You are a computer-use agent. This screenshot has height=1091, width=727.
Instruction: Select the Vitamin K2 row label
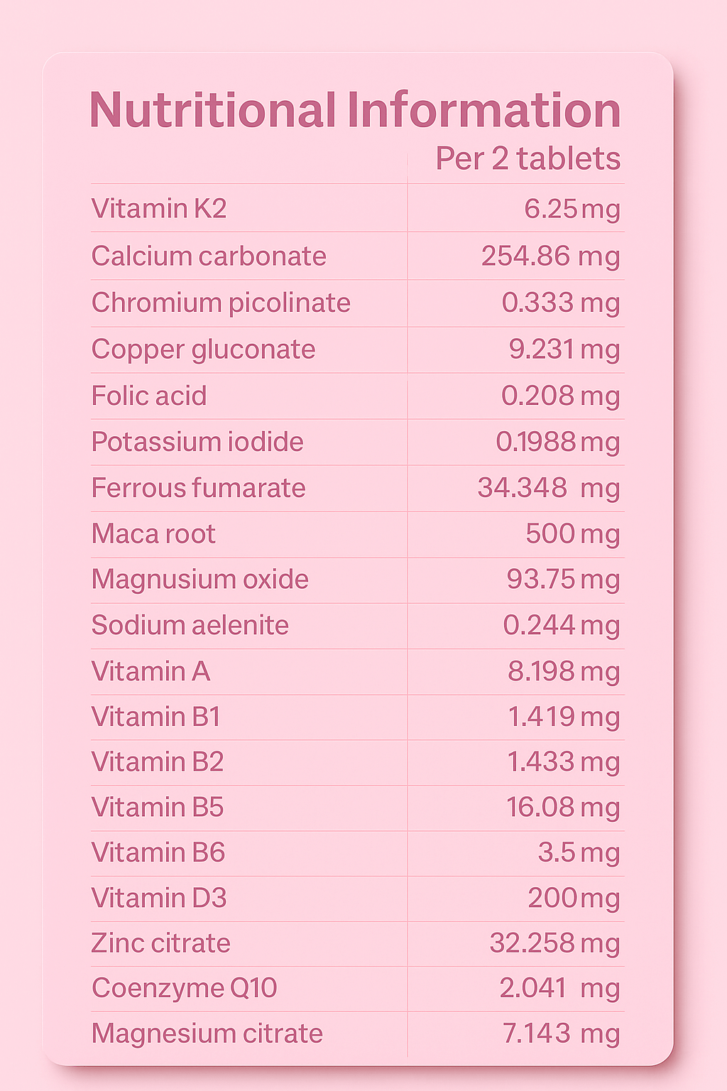[159, 208]
